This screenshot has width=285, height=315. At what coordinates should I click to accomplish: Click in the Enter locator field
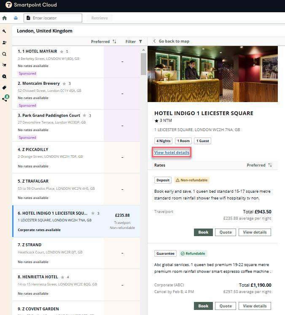tap(53, 18)
